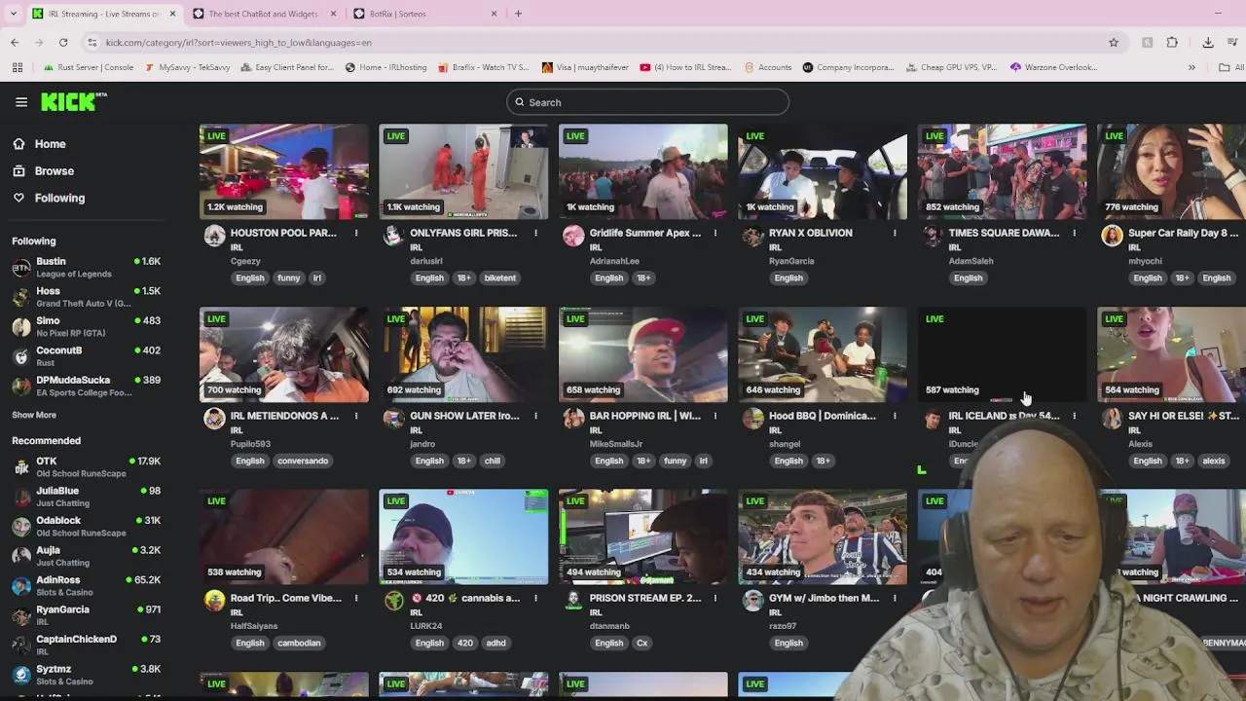Viewport: 1246px width, 701px height.
Task: Open options menu for HOUSTON POOL PAR stream
Action: tap(356, 233)
